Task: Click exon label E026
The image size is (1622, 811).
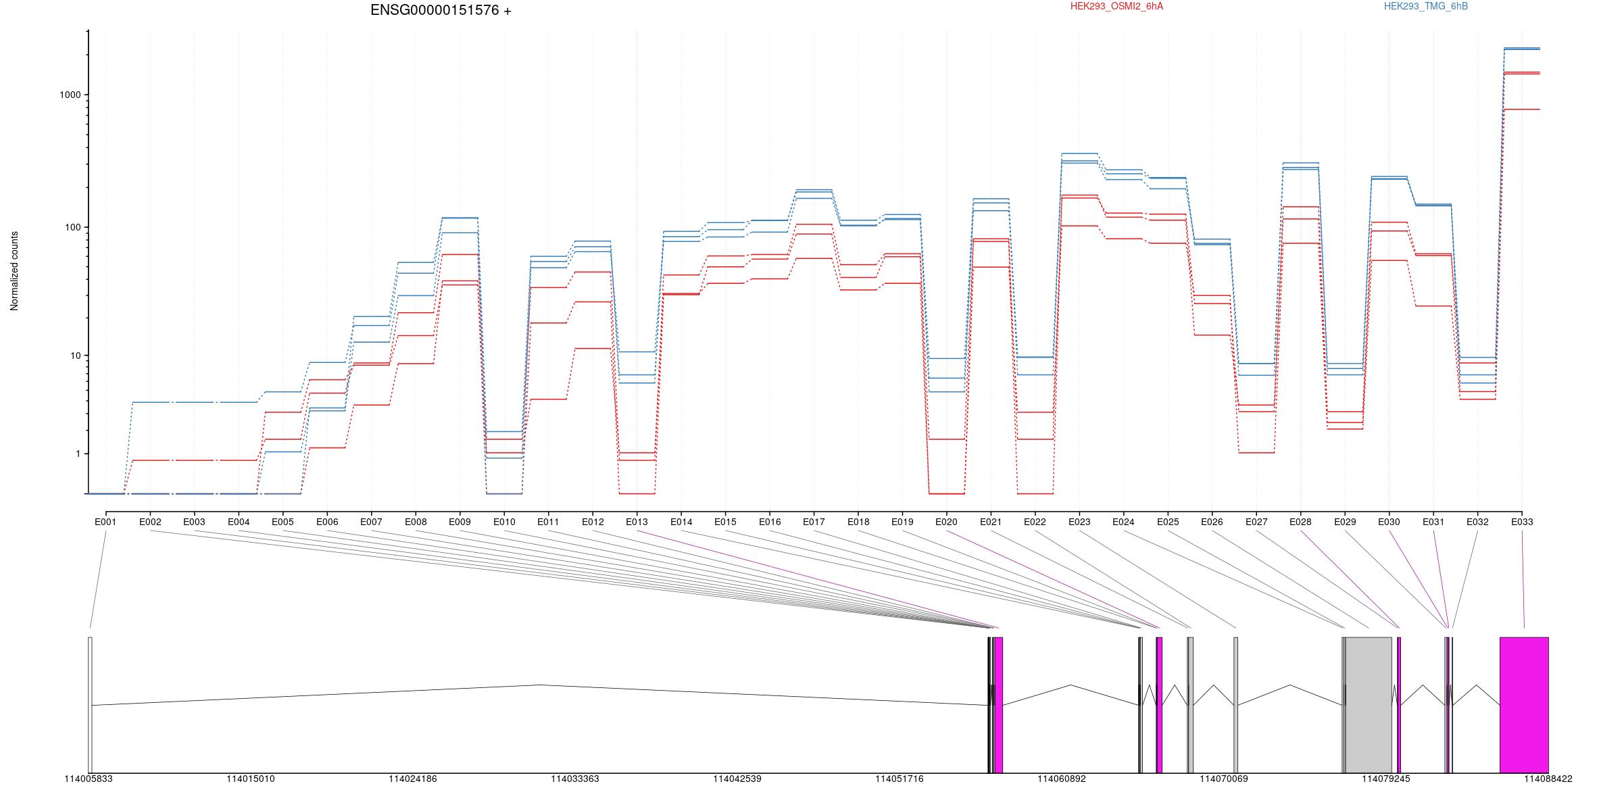Action: click(1212, 522)
